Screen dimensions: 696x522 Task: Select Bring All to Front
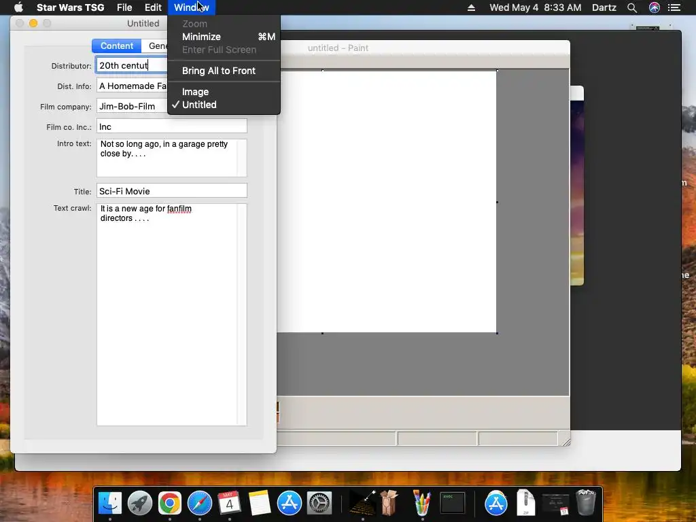coord(224,71)
